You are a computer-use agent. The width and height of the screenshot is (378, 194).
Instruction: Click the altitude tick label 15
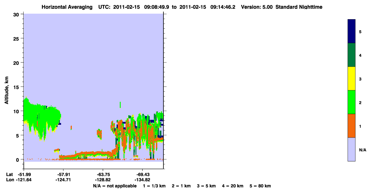pos(17,87)
